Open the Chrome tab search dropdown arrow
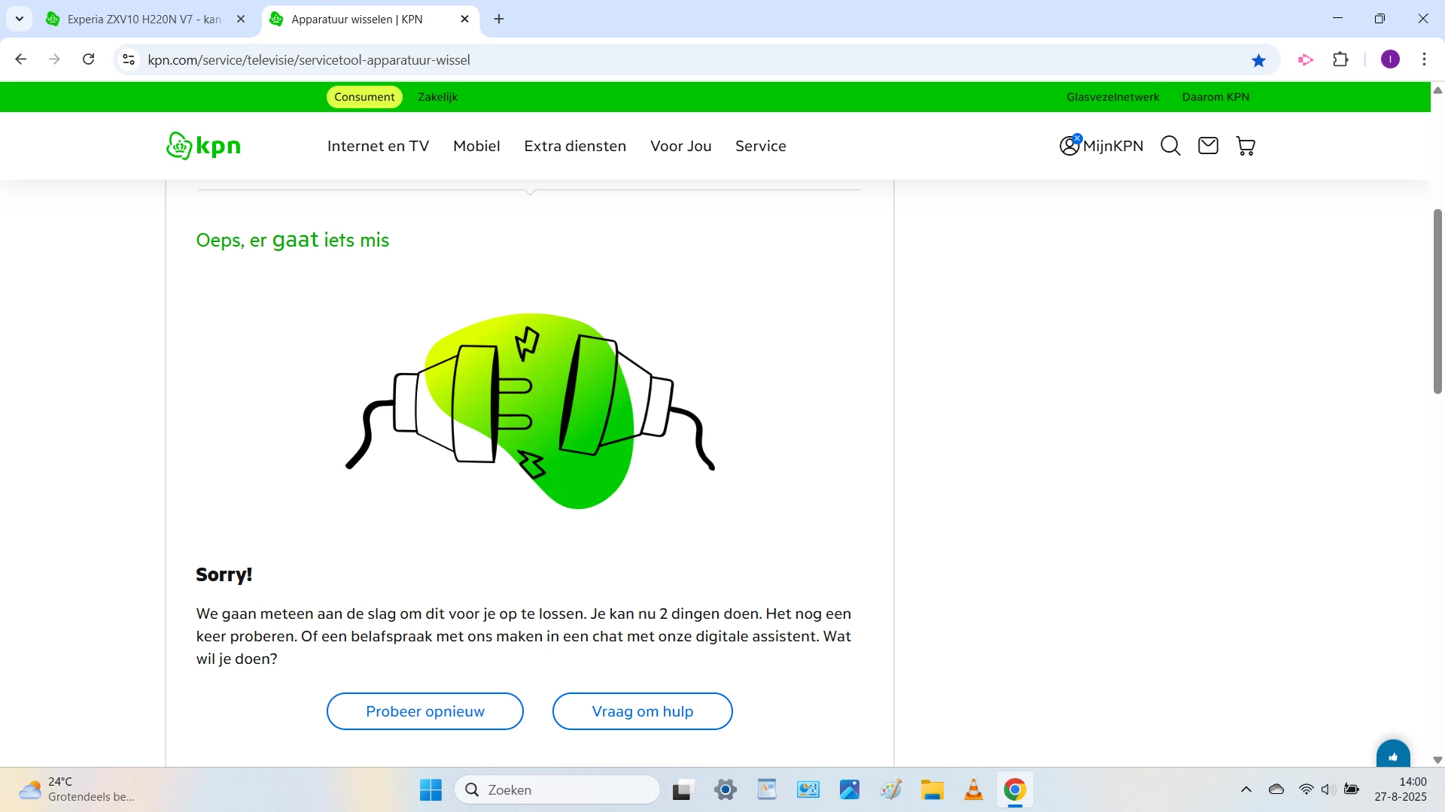The width and height of the screenshot is (1445, 812). coord(20,19)
